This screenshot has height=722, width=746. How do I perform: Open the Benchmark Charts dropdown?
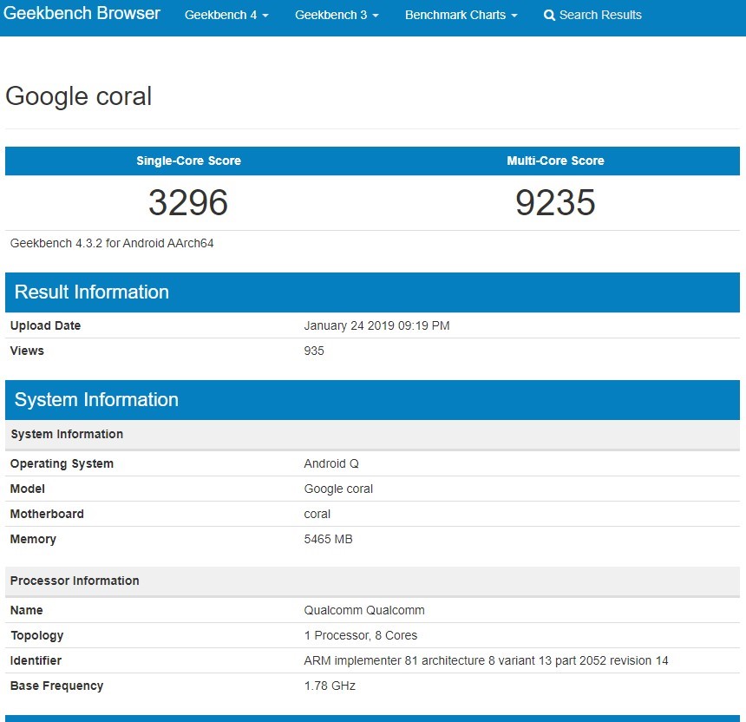point(461,16)
